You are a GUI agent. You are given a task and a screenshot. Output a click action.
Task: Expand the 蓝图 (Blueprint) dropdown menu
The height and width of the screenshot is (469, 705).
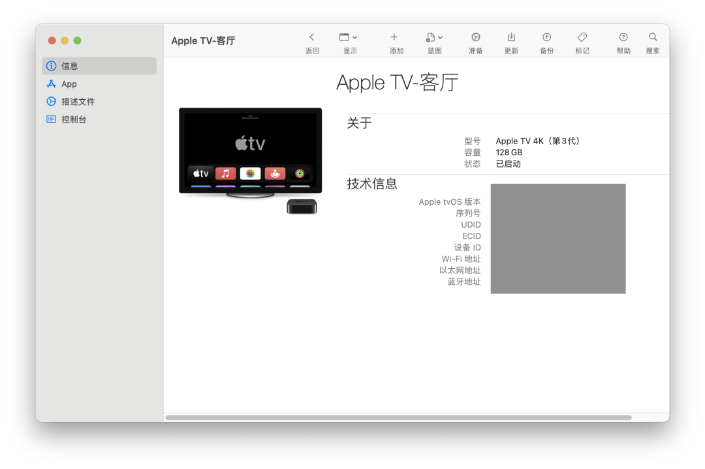point(433,41)
